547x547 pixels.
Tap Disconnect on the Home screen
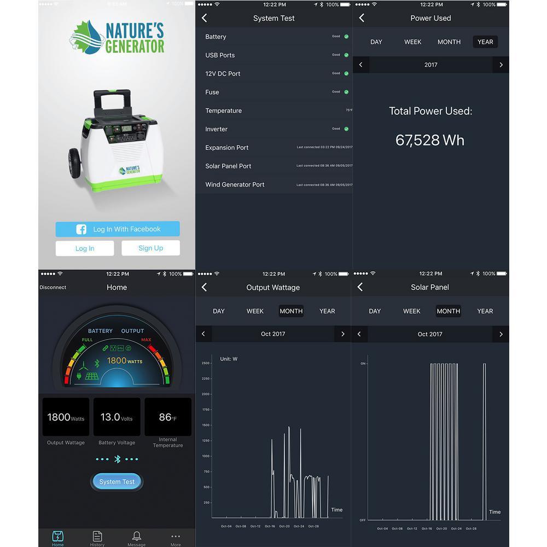[53, 288]
